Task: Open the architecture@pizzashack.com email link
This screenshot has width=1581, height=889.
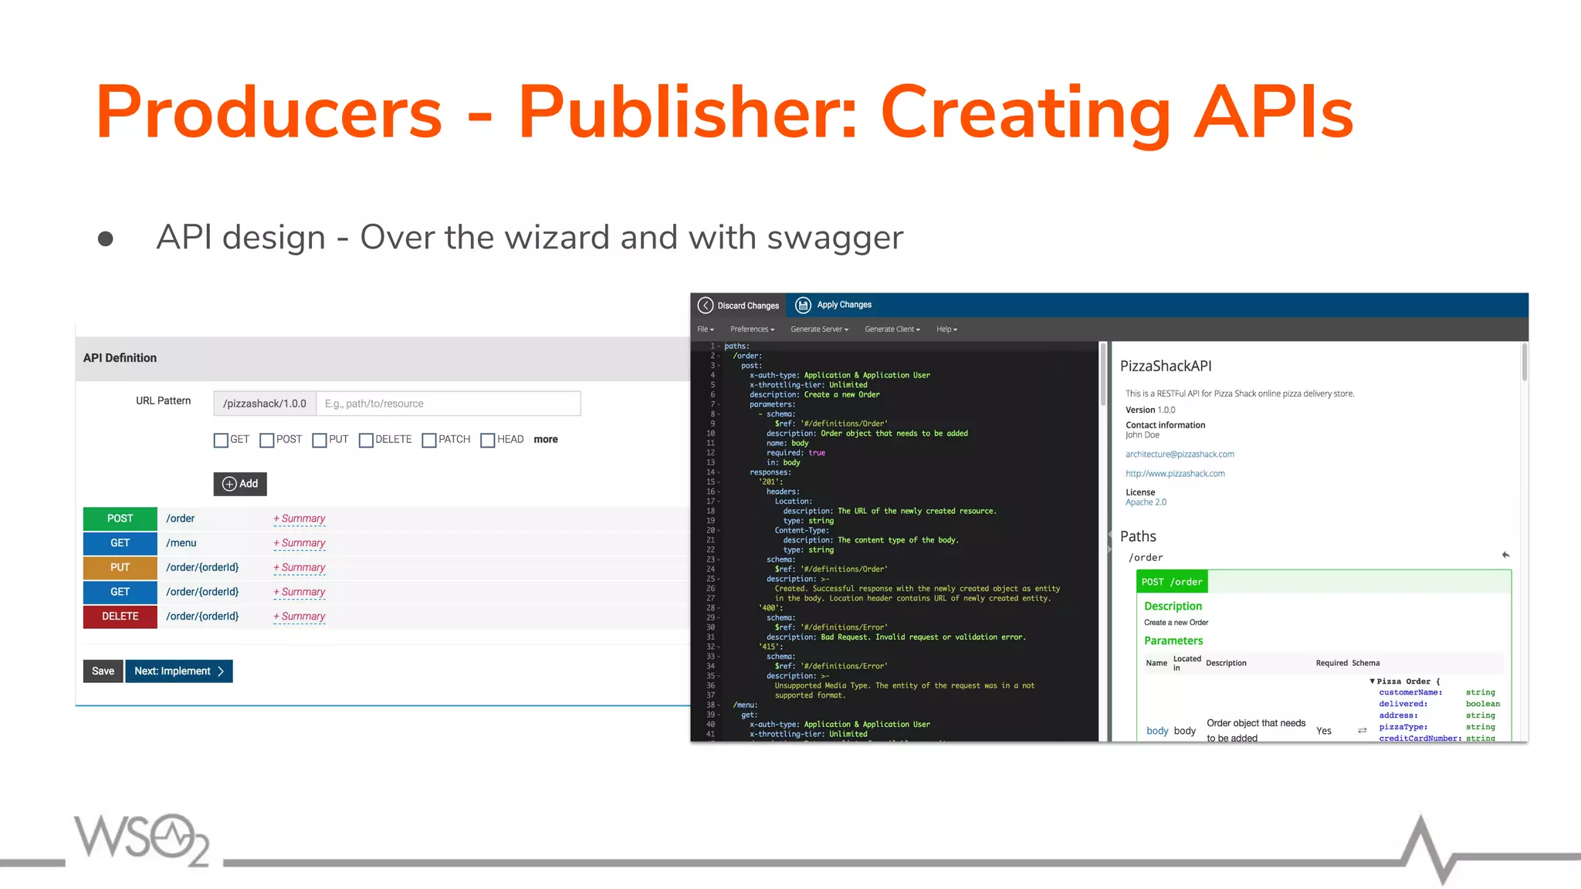Action: pos(1180,455)
